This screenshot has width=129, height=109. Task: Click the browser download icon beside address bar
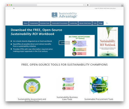click(88, 5)
